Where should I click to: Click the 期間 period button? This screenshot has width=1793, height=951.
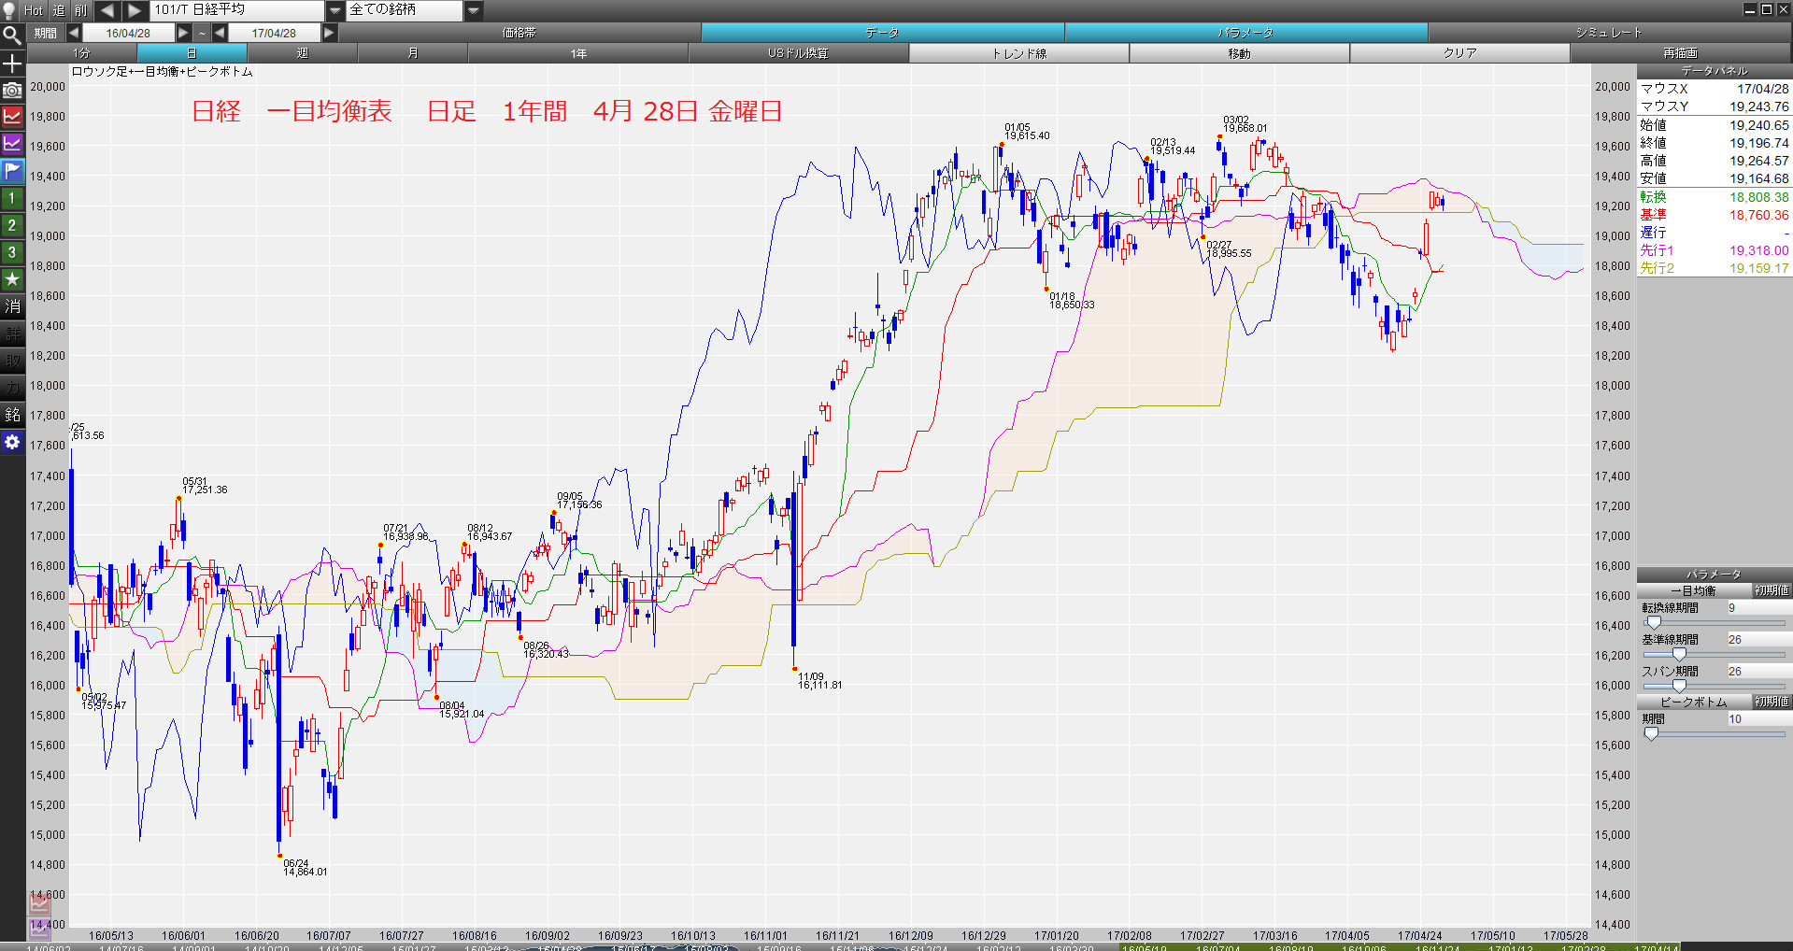point(46,33)
